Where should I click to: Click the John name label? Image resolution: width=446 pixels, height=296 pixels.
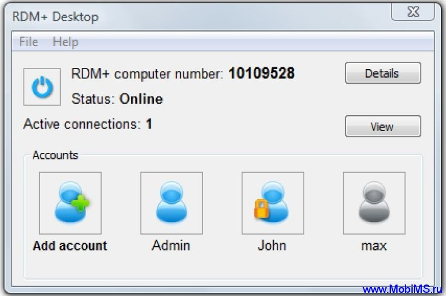pyautogui.click(x=272, y=245)
